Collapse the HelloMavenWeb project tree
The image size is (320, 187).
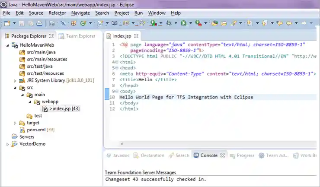coord(8,45)
